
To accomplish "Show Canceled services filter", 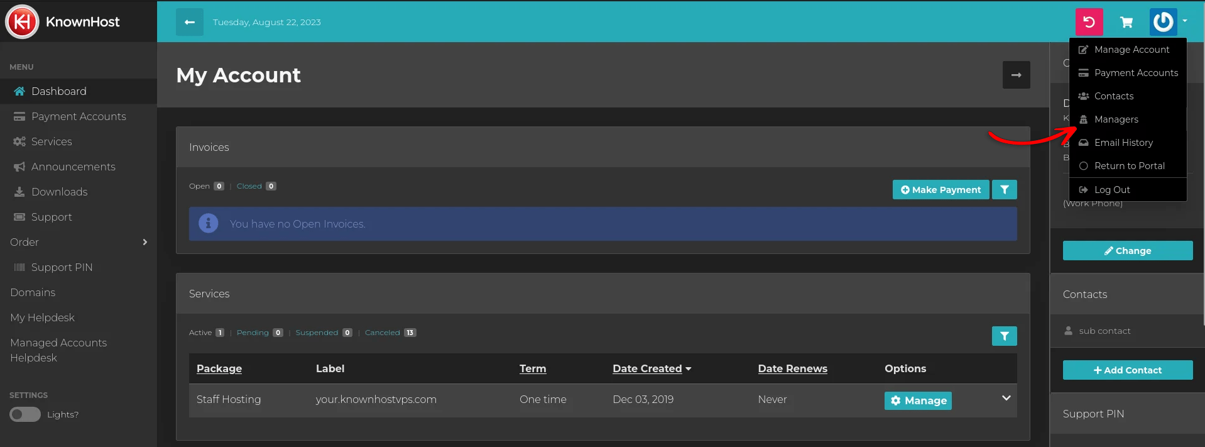I will tap(382, 333).
